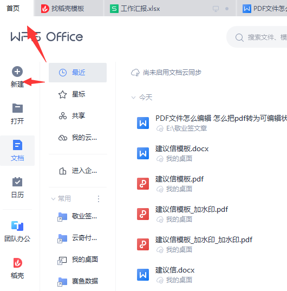Click the Word icon of PDF文件怎么编辑 file
This screenshot has height=291, width=287.
tap(143, 123)
